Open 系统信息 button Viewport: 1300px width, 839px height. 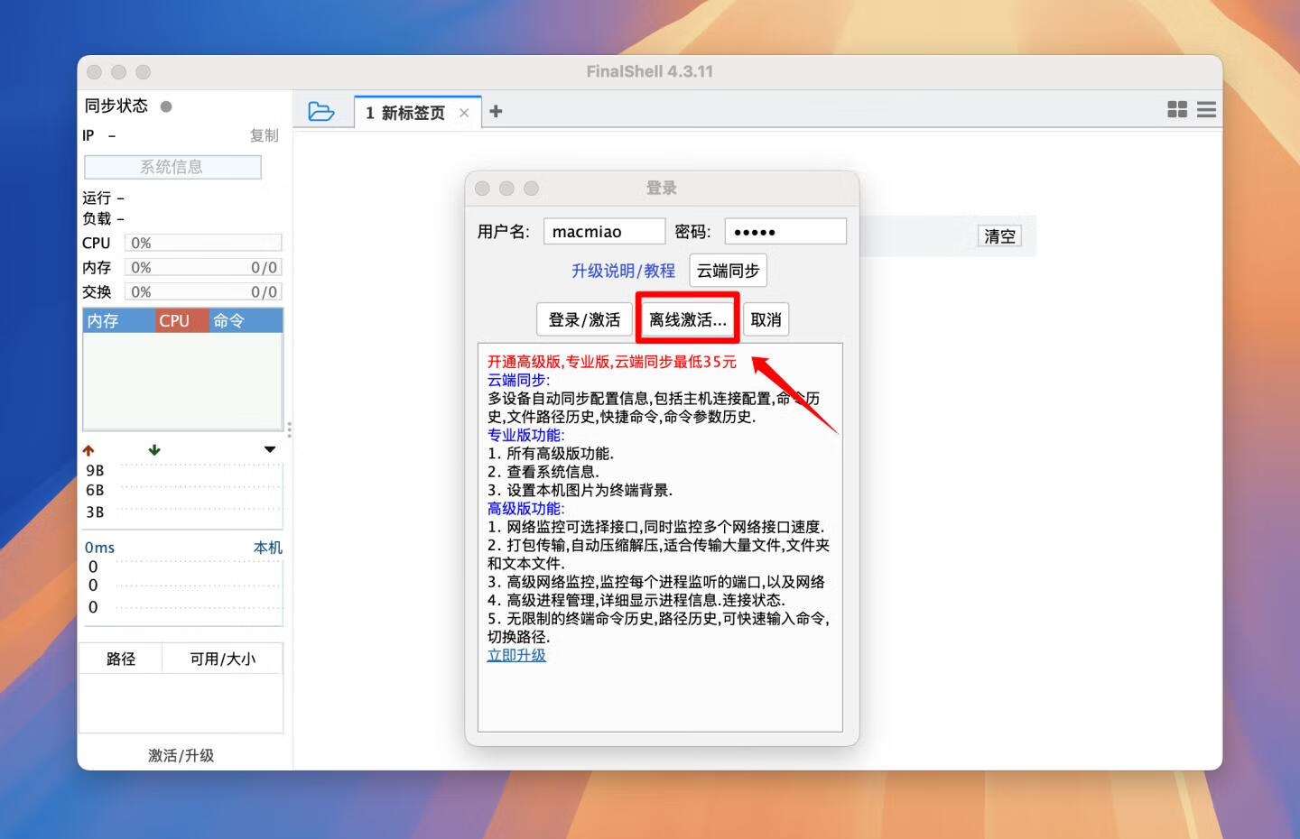point(172,167)
